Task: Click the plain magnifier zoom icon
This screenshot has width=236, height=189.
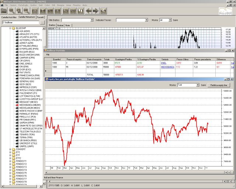Action: [12, 11]
